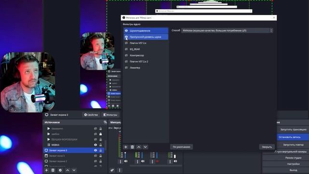Image resolution: width=309 pixels, height=174 pixels.
Task: Open advanced audio properties gears icon in mixer
Action: coord(112,170)
